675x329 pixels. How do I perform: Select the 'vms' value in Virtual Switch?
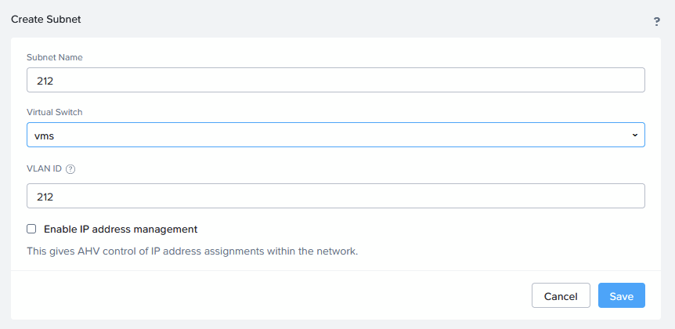[x=44, y=136]
